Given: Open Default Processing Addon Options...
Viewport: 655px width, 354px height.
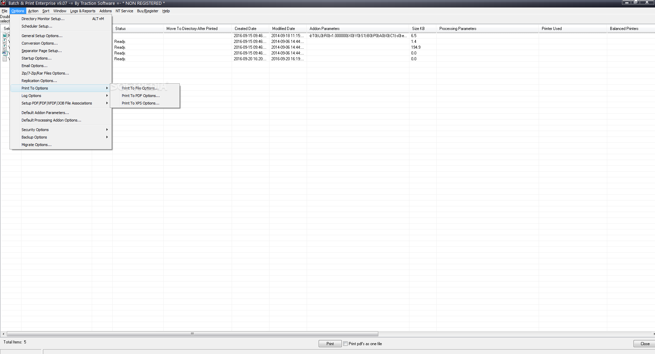Looking at the screenshot, I should [61, 120].
